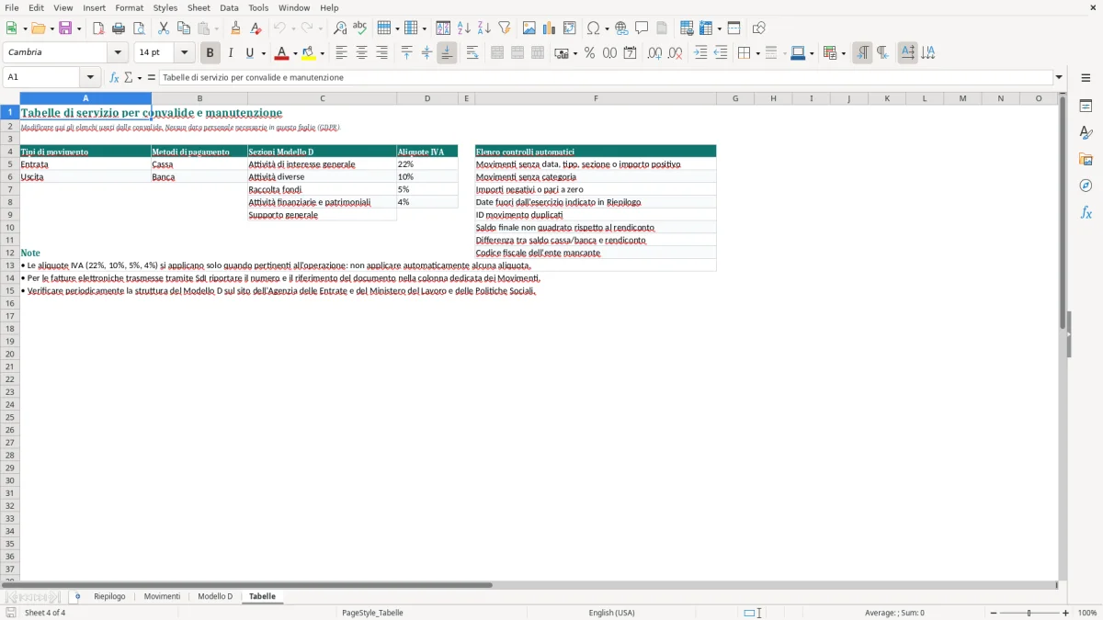The height and width of the screenshot is (620, 1103).
Task: Apply font color red swatch
Action: point(281,53)
